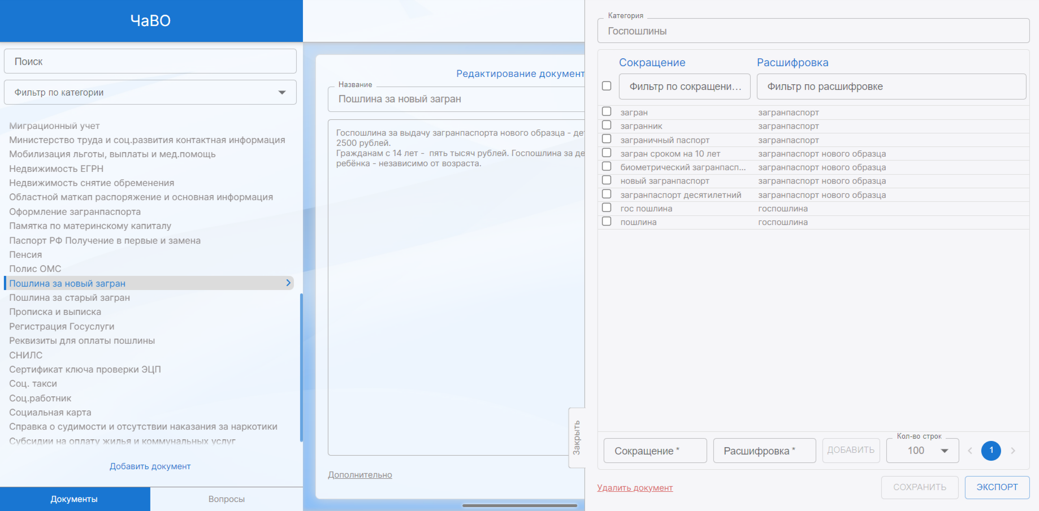Open the 'Категория' field with Госпошлины
This screenshot has height=511, width=1039.
click(x=813, y=31)
